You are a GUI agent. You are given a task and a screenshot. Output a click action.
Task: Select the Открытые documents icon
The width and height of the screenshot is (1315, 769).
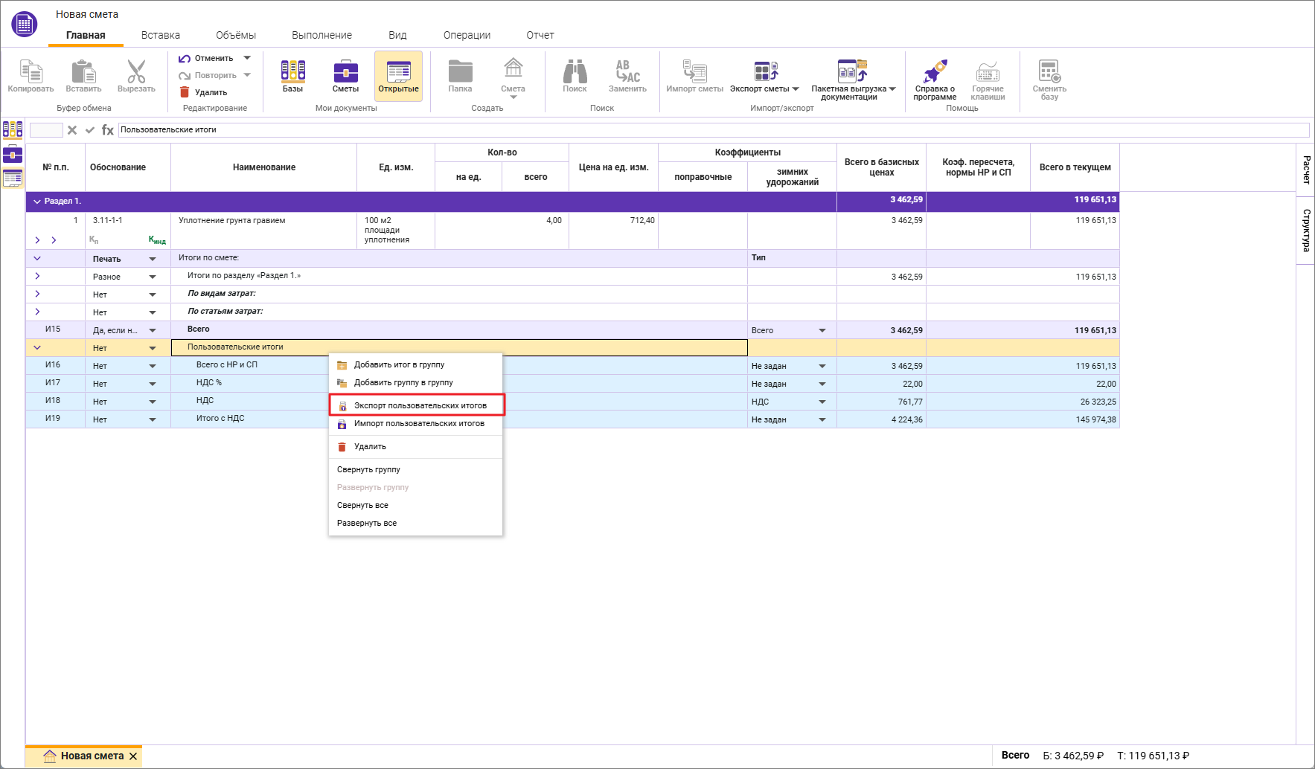tap(398, 72)
